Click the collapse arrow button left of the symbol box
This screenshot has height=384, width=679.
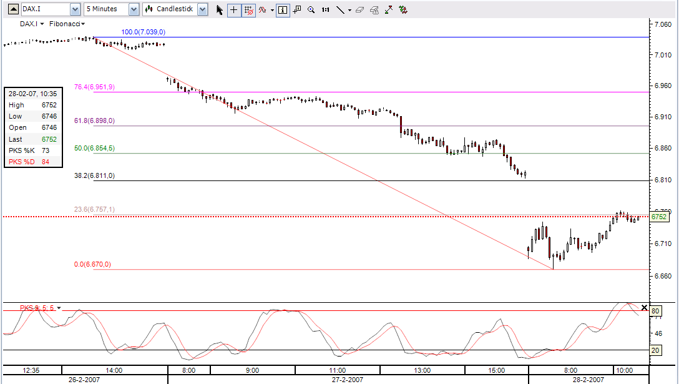(14, 9)
